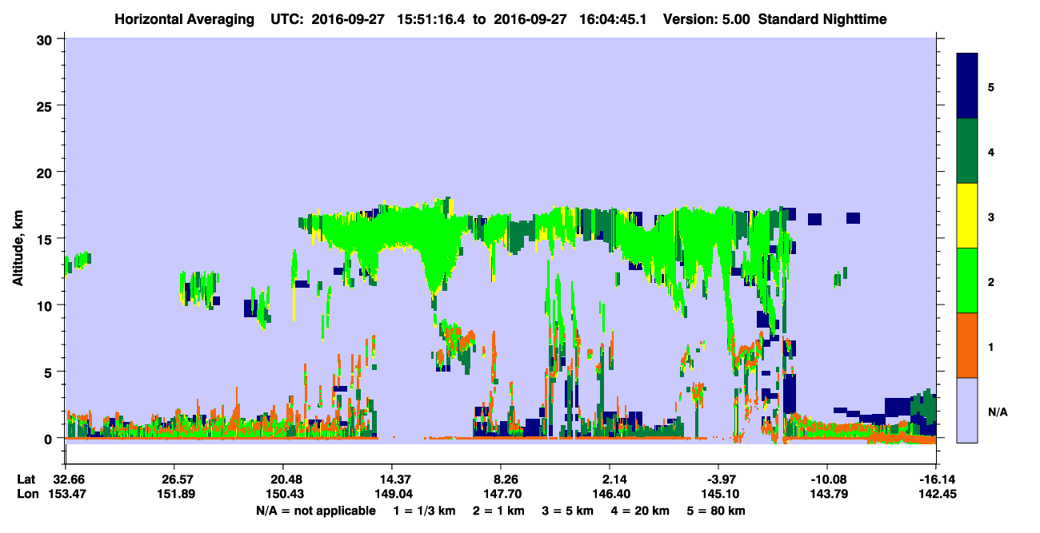Click the 'Lon' row label

27,494
